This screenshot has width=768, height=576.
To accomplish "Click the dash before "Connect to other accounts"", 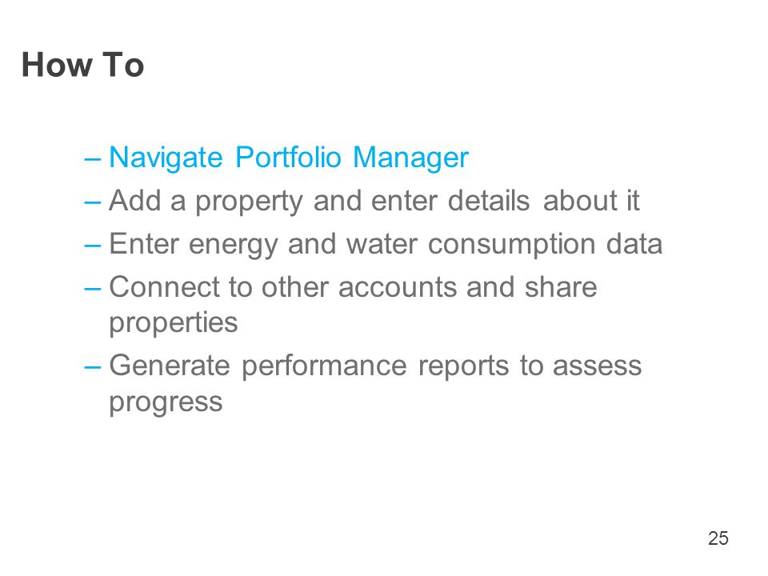I will [93, 289].
